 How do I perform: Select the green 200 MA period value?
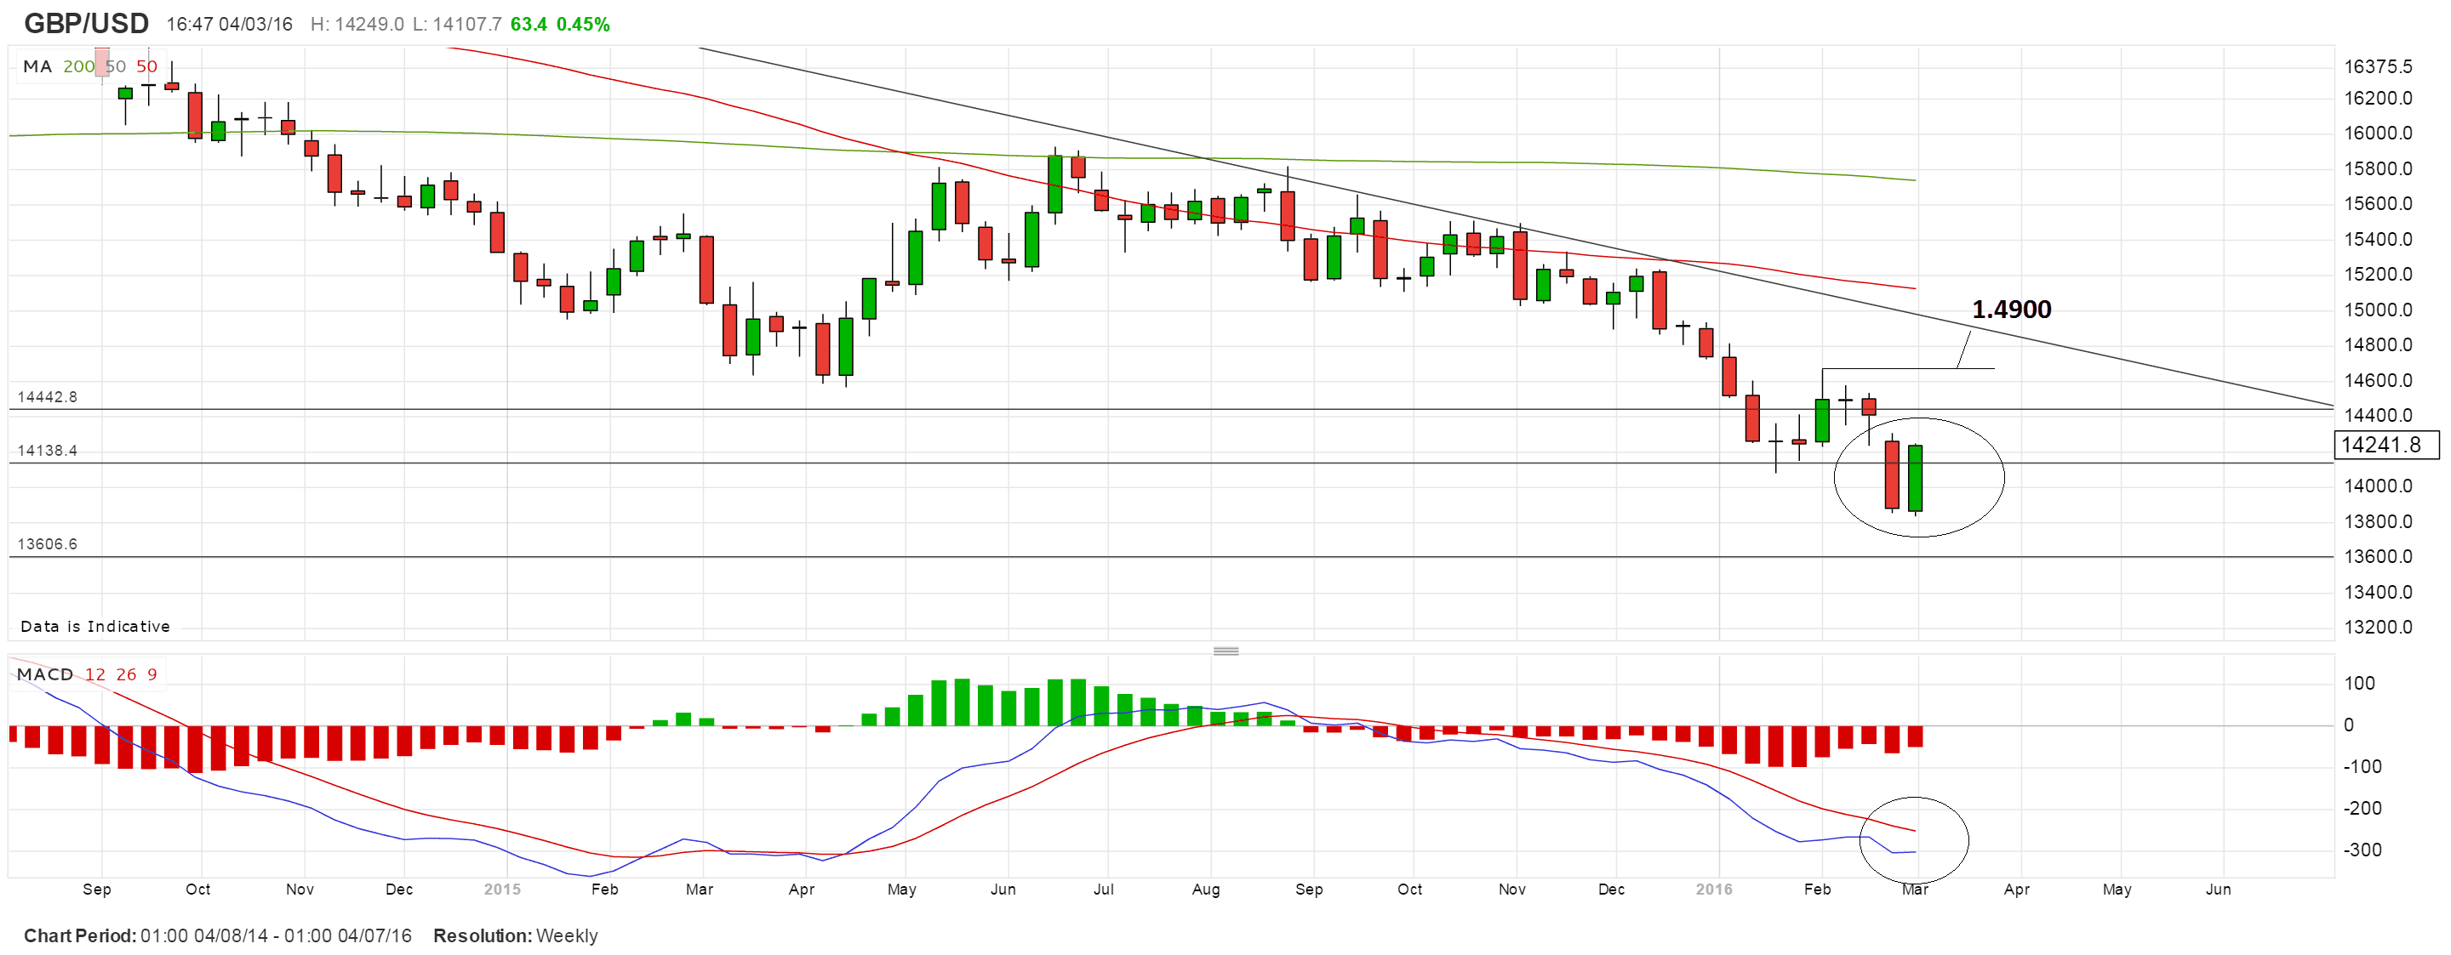point(78,66)
